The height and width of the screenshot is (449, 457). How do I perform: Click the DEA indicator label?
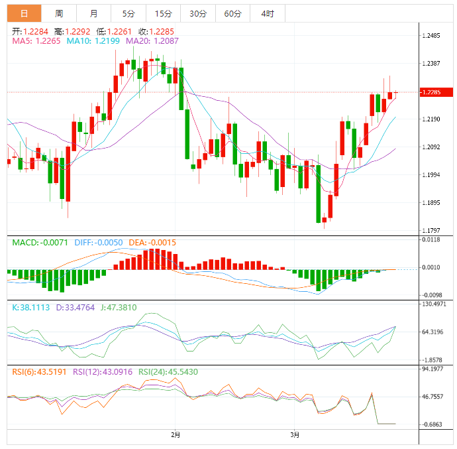[x=152, y=243]
